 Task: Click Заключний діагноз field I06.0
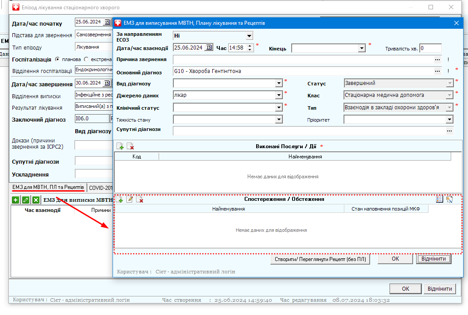pyautogui.click(x=92, y=119)
